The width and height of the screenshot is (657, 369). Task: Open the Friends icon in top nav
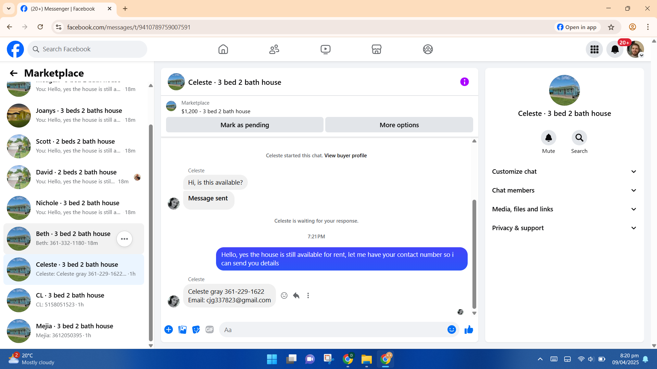tap(274, 49)
